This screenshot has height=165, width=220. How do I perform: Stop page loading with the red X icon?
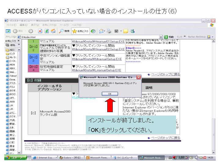[40, 31]
